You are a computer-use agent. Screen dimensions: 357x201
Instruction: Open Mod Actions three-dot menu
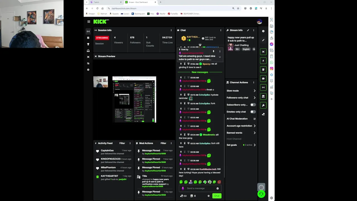point(171,143)
